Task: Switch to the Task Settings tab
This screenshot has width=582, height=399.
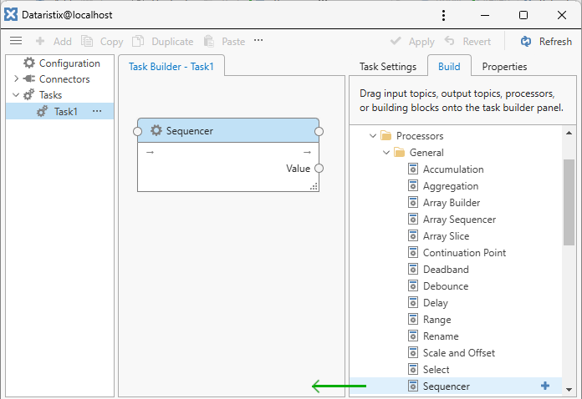Action: tap(387, 67)
